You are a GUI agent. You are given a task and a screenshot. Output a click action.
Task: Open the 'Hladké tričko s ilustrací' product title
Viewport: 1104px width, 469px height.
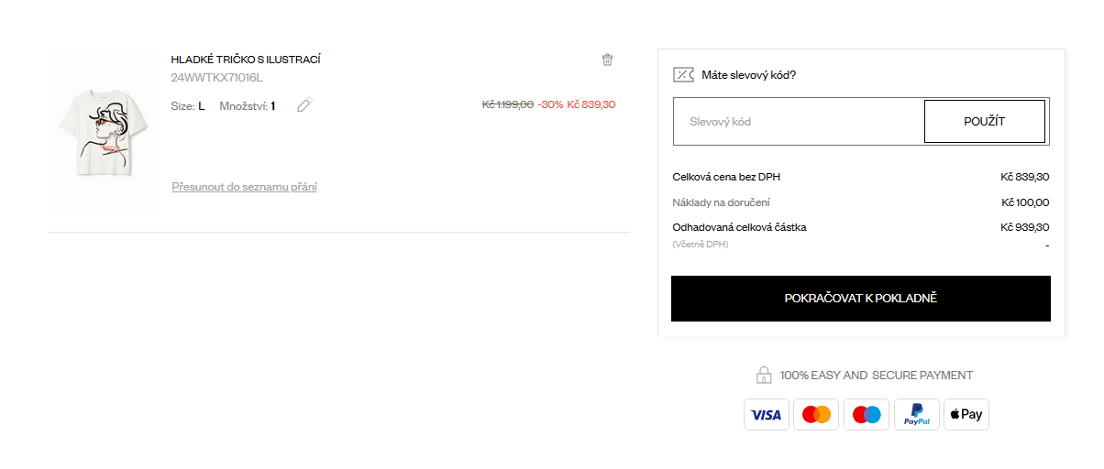pyautogui.click(x=246, y=60)
